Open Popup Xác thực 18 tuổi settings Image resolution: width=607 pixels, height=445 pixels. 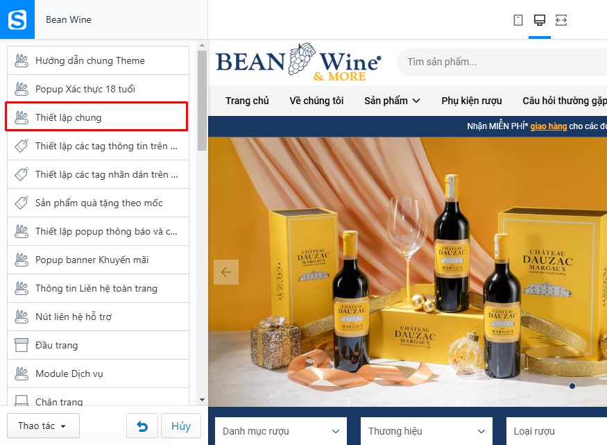[98, 89]
